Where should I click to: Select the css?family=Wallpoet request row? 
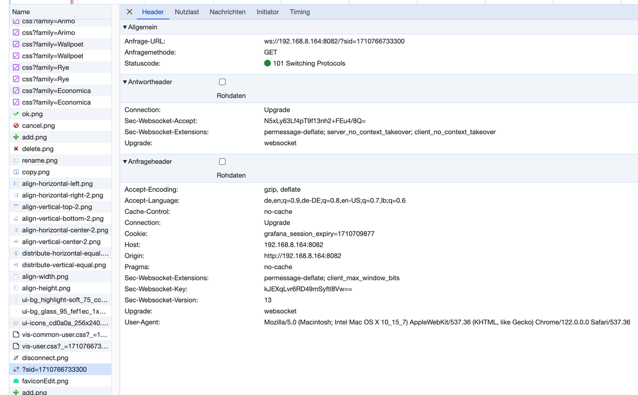pos(53,45)
